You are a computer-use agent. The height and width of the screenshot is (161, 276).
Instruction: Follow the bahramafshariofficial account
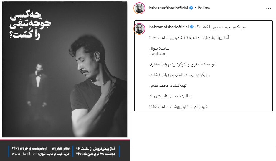(x=204, y=8)
